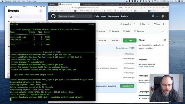Click the 9 hours ago file row timestamp
The height and width of the screenshot is (104, 185).
coord(129,54)
